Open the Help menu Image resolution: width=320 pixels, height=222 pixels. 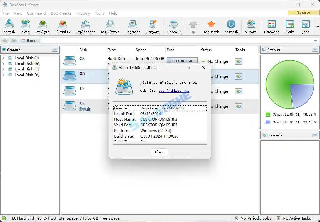tap(113, 13)
